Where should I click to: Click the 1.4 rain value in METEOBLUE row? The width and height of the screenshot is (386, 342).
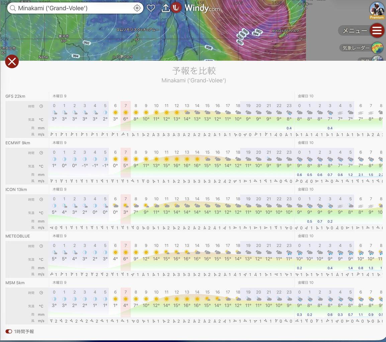[350, 268]
